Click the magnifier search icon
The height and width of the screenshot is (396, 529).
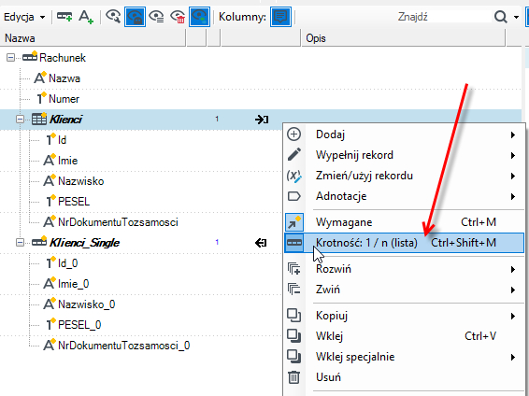point(500,17)
